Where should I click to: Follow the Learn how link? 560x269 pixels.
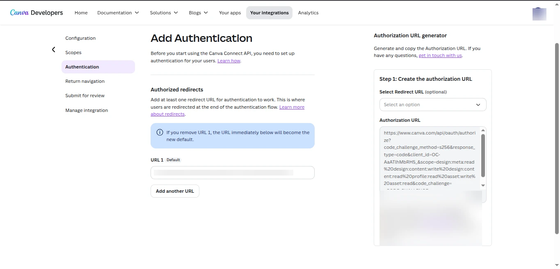[229, 61]
